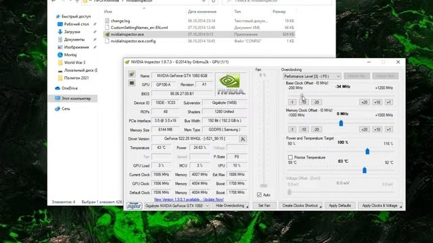Click the PayPal Donate icon
The width and height of the screenshot is (433, 243).
pyautogui.click(x=134, y=205)
